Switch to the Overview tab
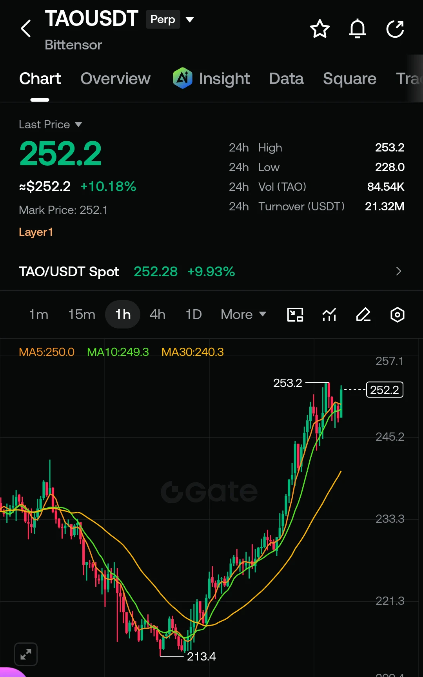 coord(115,78)
